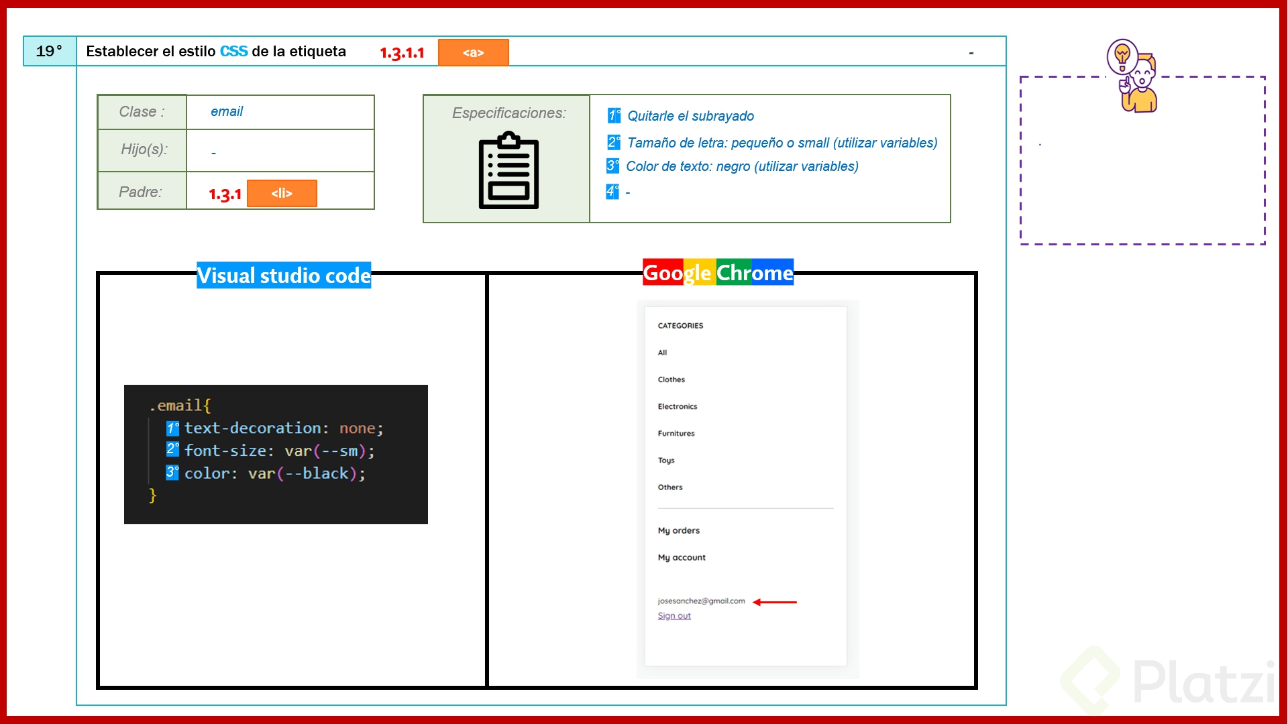Click the orange <li> tag button in Padre row
The image size is (1288, 724).
click(x=282, y=193)
